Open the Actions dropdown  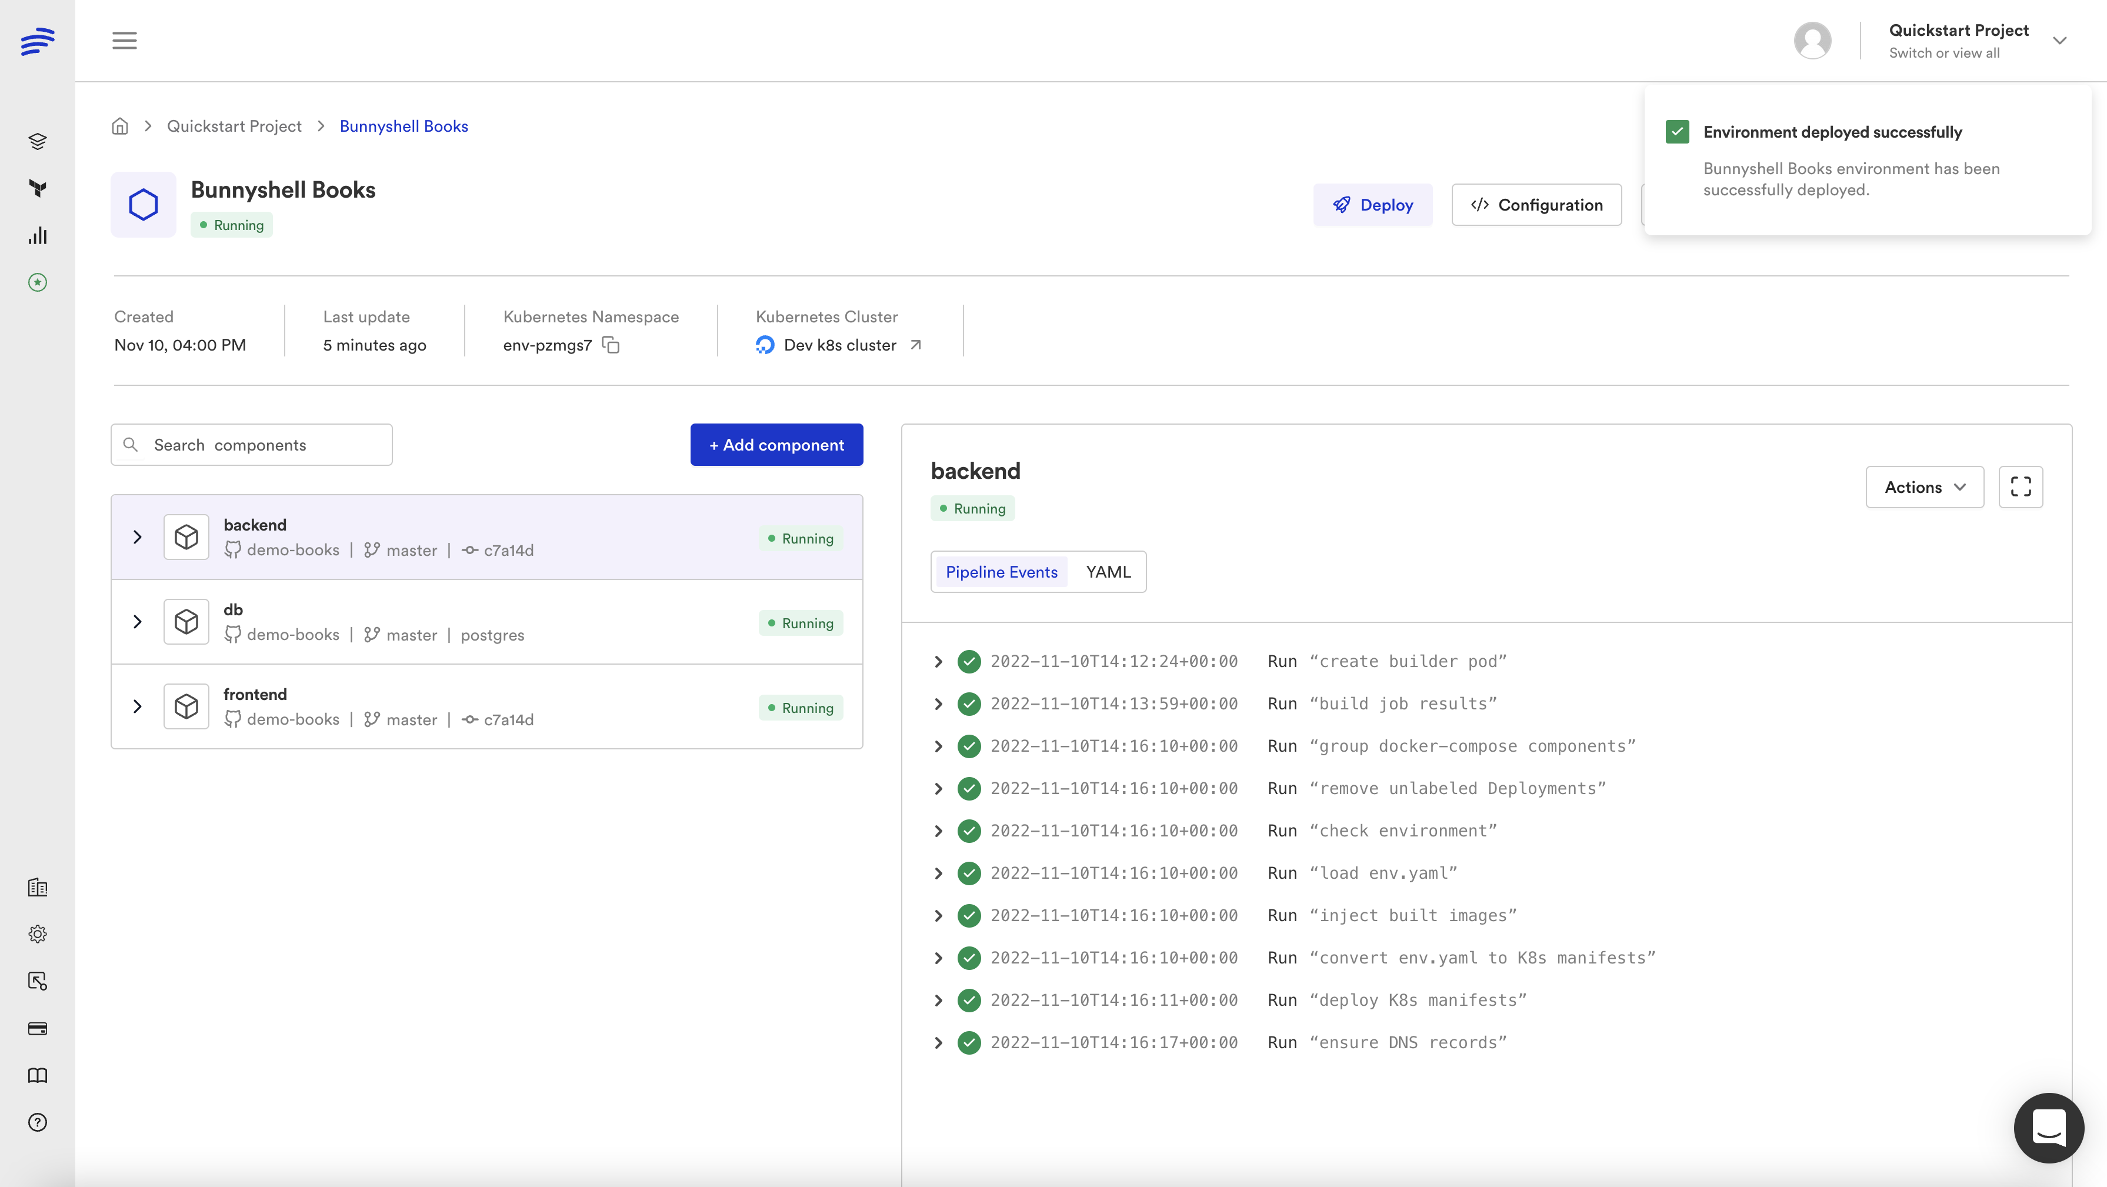(1924, 487)
